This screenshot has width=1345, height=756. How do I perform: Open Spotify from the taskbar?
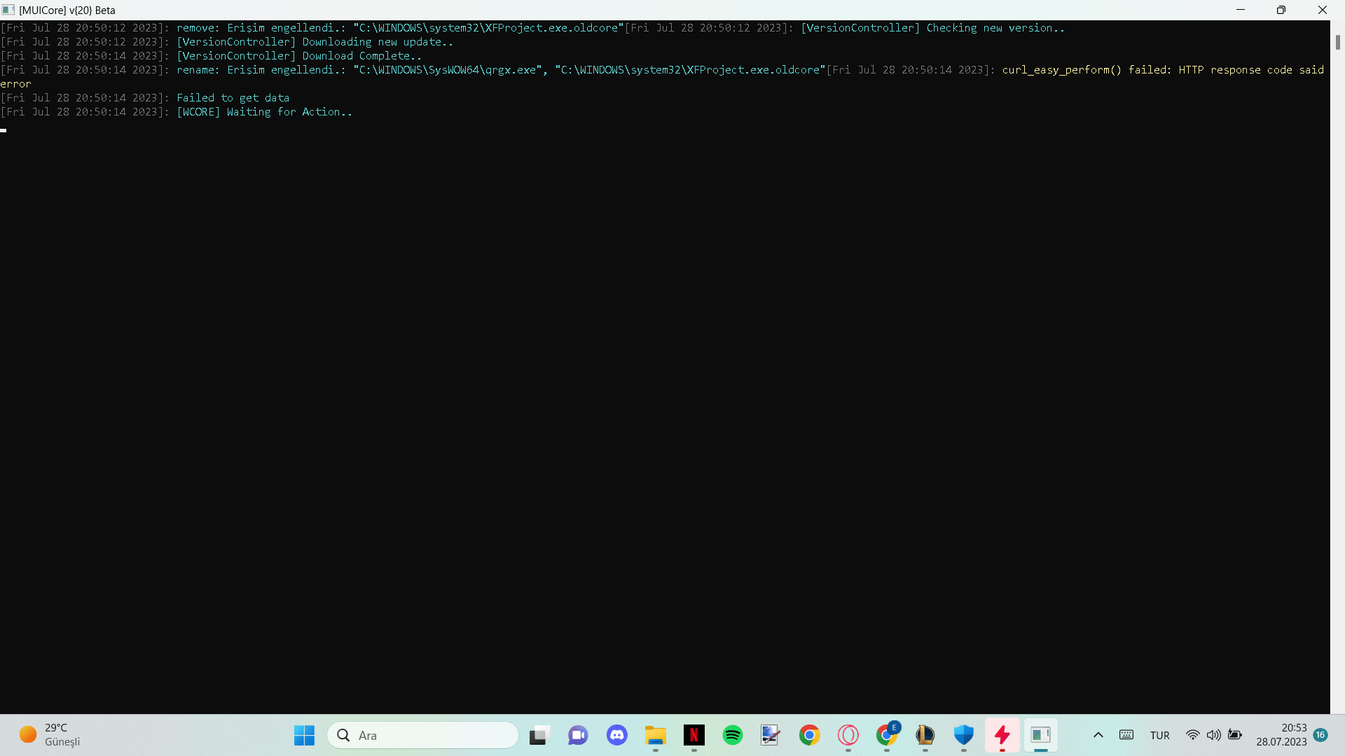pos(733,735)
